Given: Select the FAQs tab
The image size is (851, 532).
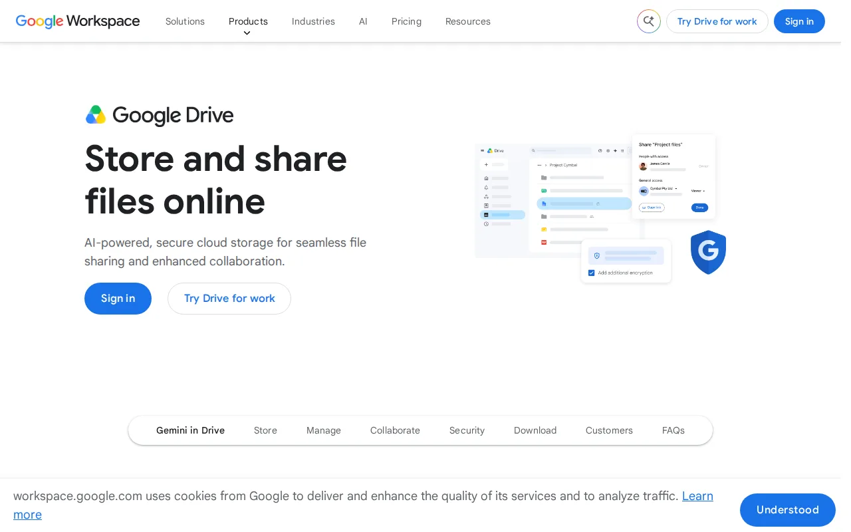Looking at the screenshot, I should tap(673, 430).
